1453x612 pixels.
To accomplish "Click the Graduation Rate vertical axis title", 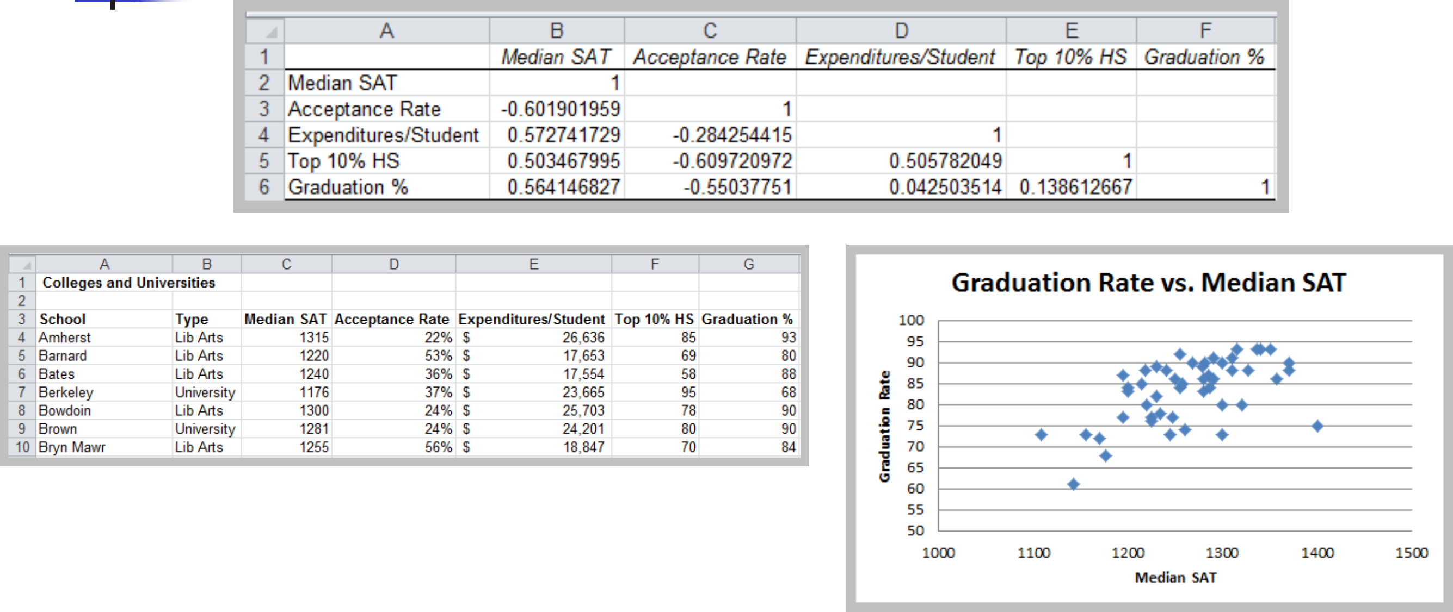I will (x=884, y=426).
